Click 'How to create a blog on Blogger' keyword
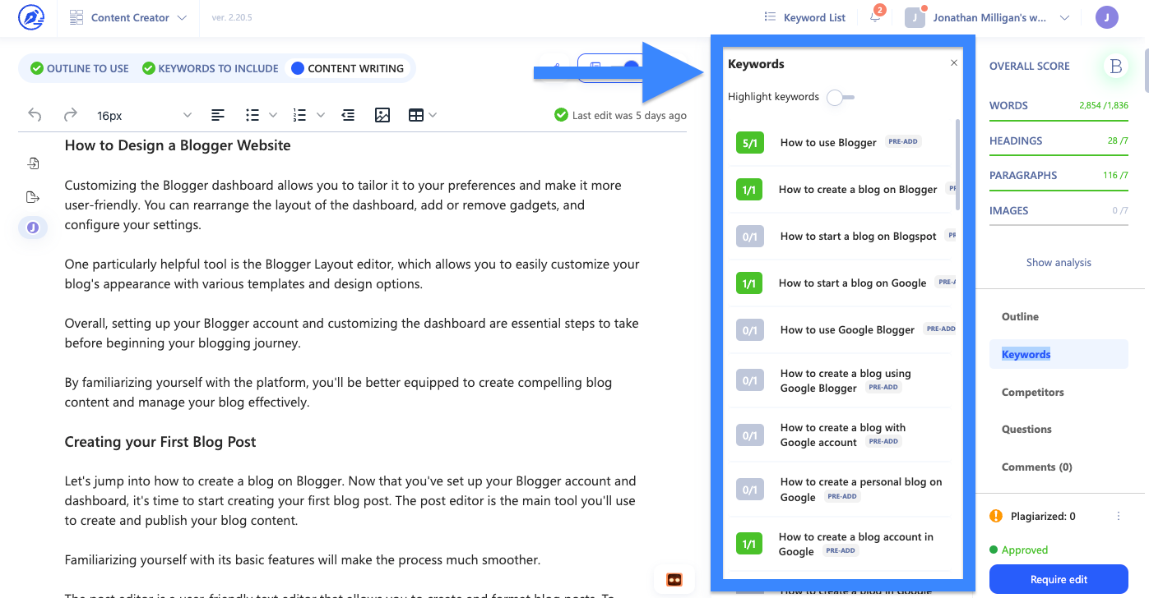Image resolution: width=1149 pixels, height=598 pixels. 858,190
